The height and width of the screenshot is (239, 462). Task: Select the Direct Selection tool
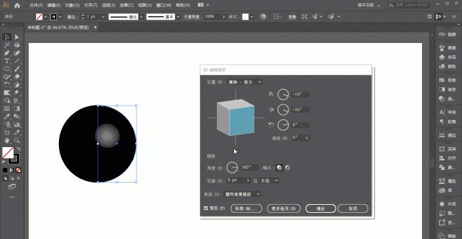[x=17, y=37]
